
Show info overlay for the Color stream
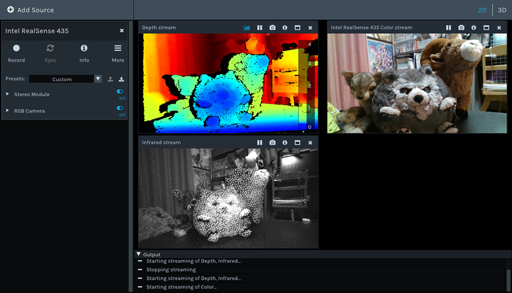click(474, 28)
